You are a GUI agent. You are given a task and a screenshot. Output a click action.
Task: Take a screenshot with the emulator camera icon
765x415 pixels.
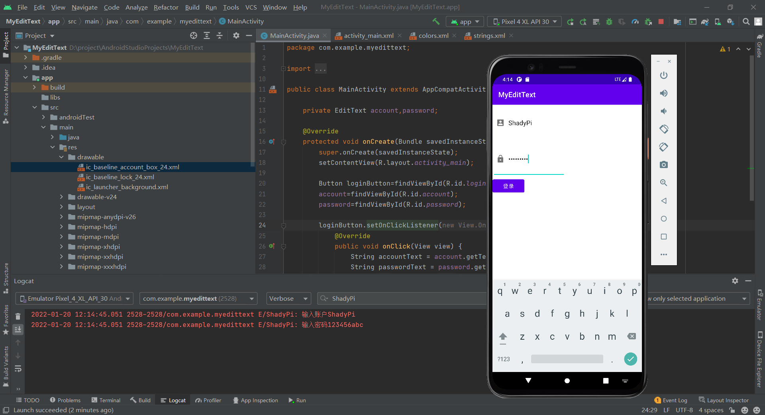(663, 164)
